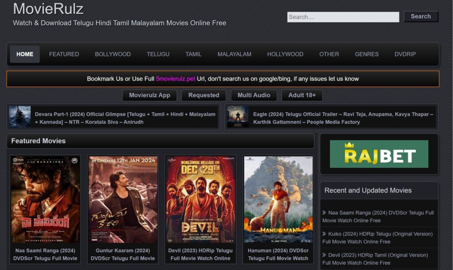453x270 pixels.
Task: Expand the OTHER category menu
Action: pos(329,54)
